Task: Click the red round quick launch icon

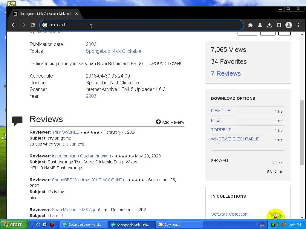Action: pyautogui.click(x=51, y=225)
